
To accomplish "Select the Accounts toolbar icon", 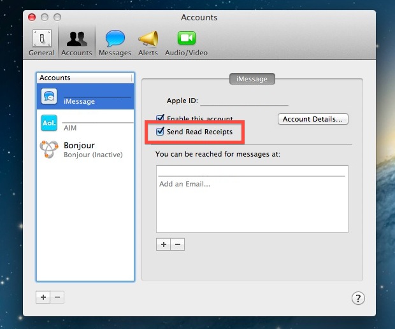I will (x=76, y=42).
